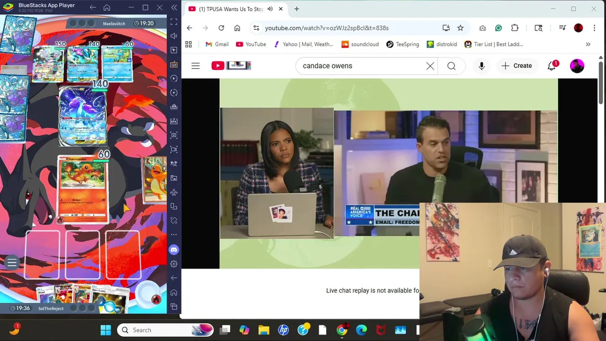
Task: Click the YouTube logo
Action: click(x=231, y=65)
